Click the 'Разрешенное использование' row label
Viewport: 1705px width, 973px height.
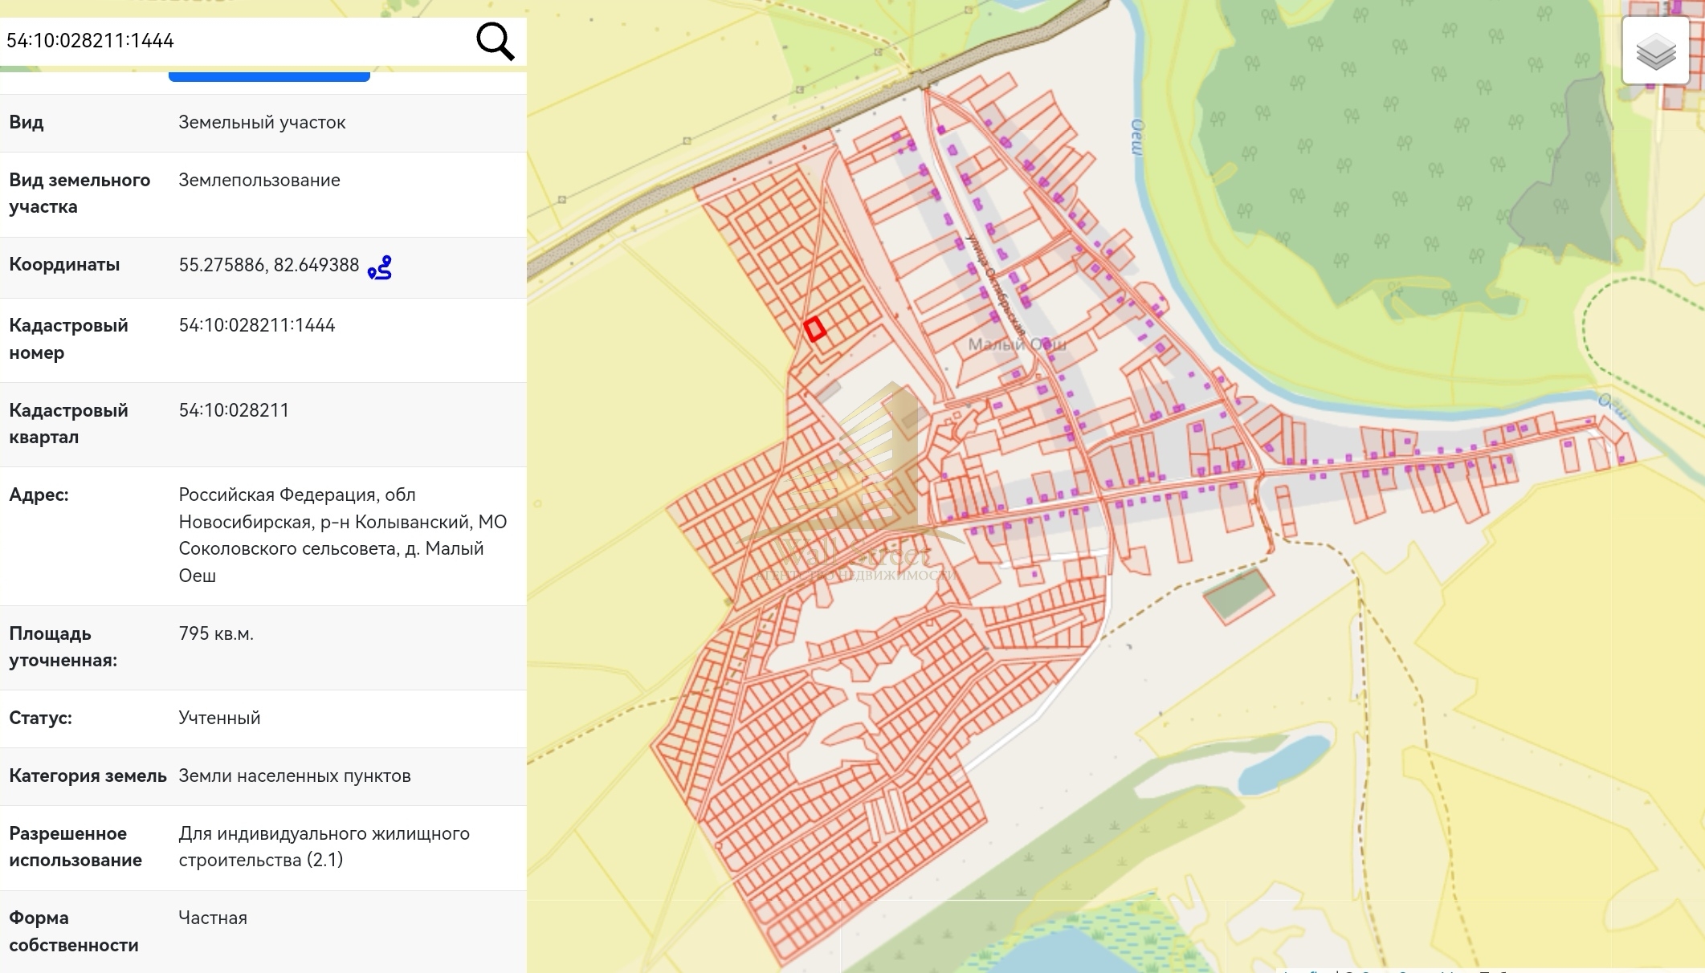(x=75, y=846)
